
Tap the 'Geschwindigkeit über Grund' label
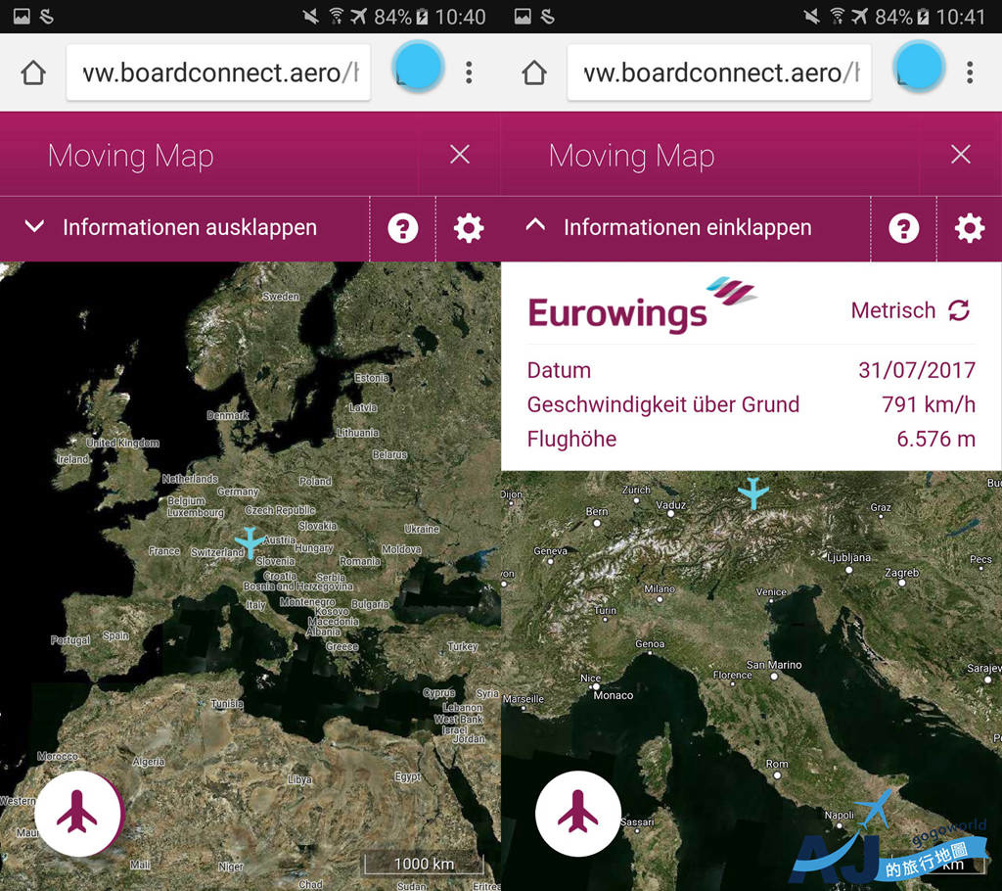[663, 404]
